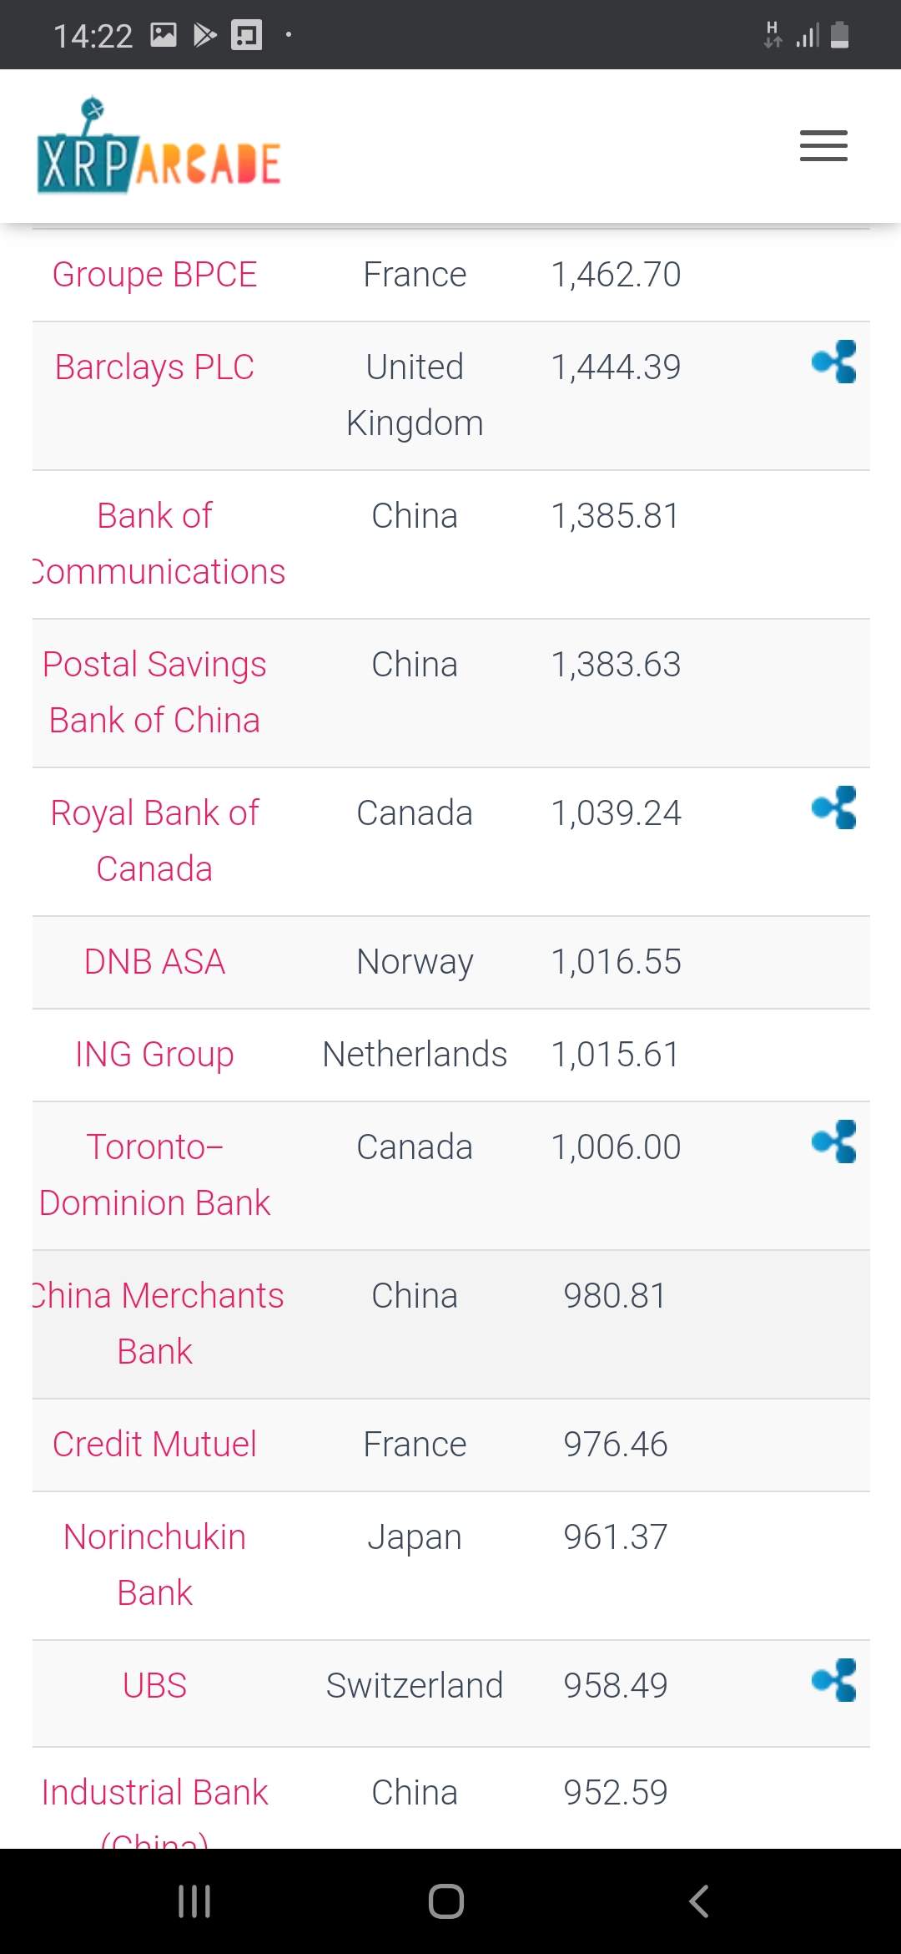Viewport: 901px width, 1954px height.
Task: Open the ING Group link
Action: click(x=154, y=1055)
